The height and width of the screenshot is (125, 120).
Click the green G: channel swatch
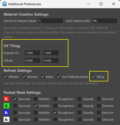tap(7, 106)
